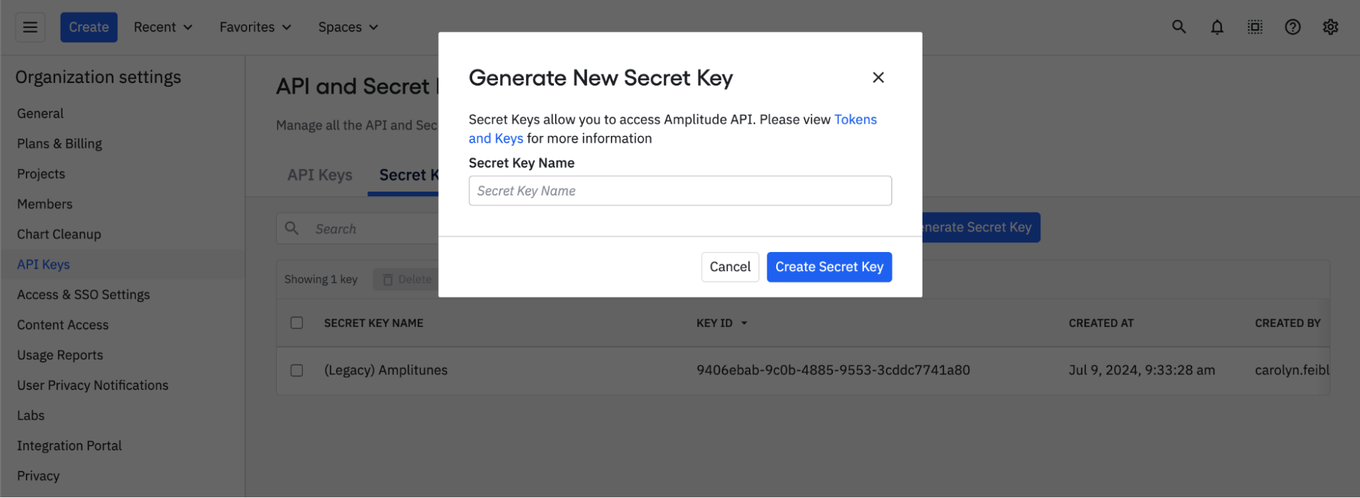The height and width of the screenshot is (498, 1360).
Task: Switch to the API Keys tab
Action: pyautogui.click(x=320, y=175)
